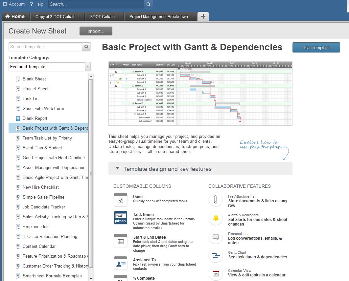Open the Project Management Breakdown tab
The image size is (349, 281).
pyautogui.click(x=160, y=16)
